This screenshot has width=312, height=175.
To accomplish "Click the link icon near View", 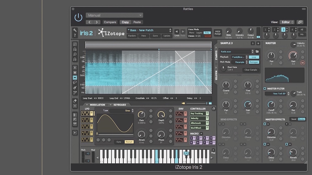I will [x=300, y=22].
